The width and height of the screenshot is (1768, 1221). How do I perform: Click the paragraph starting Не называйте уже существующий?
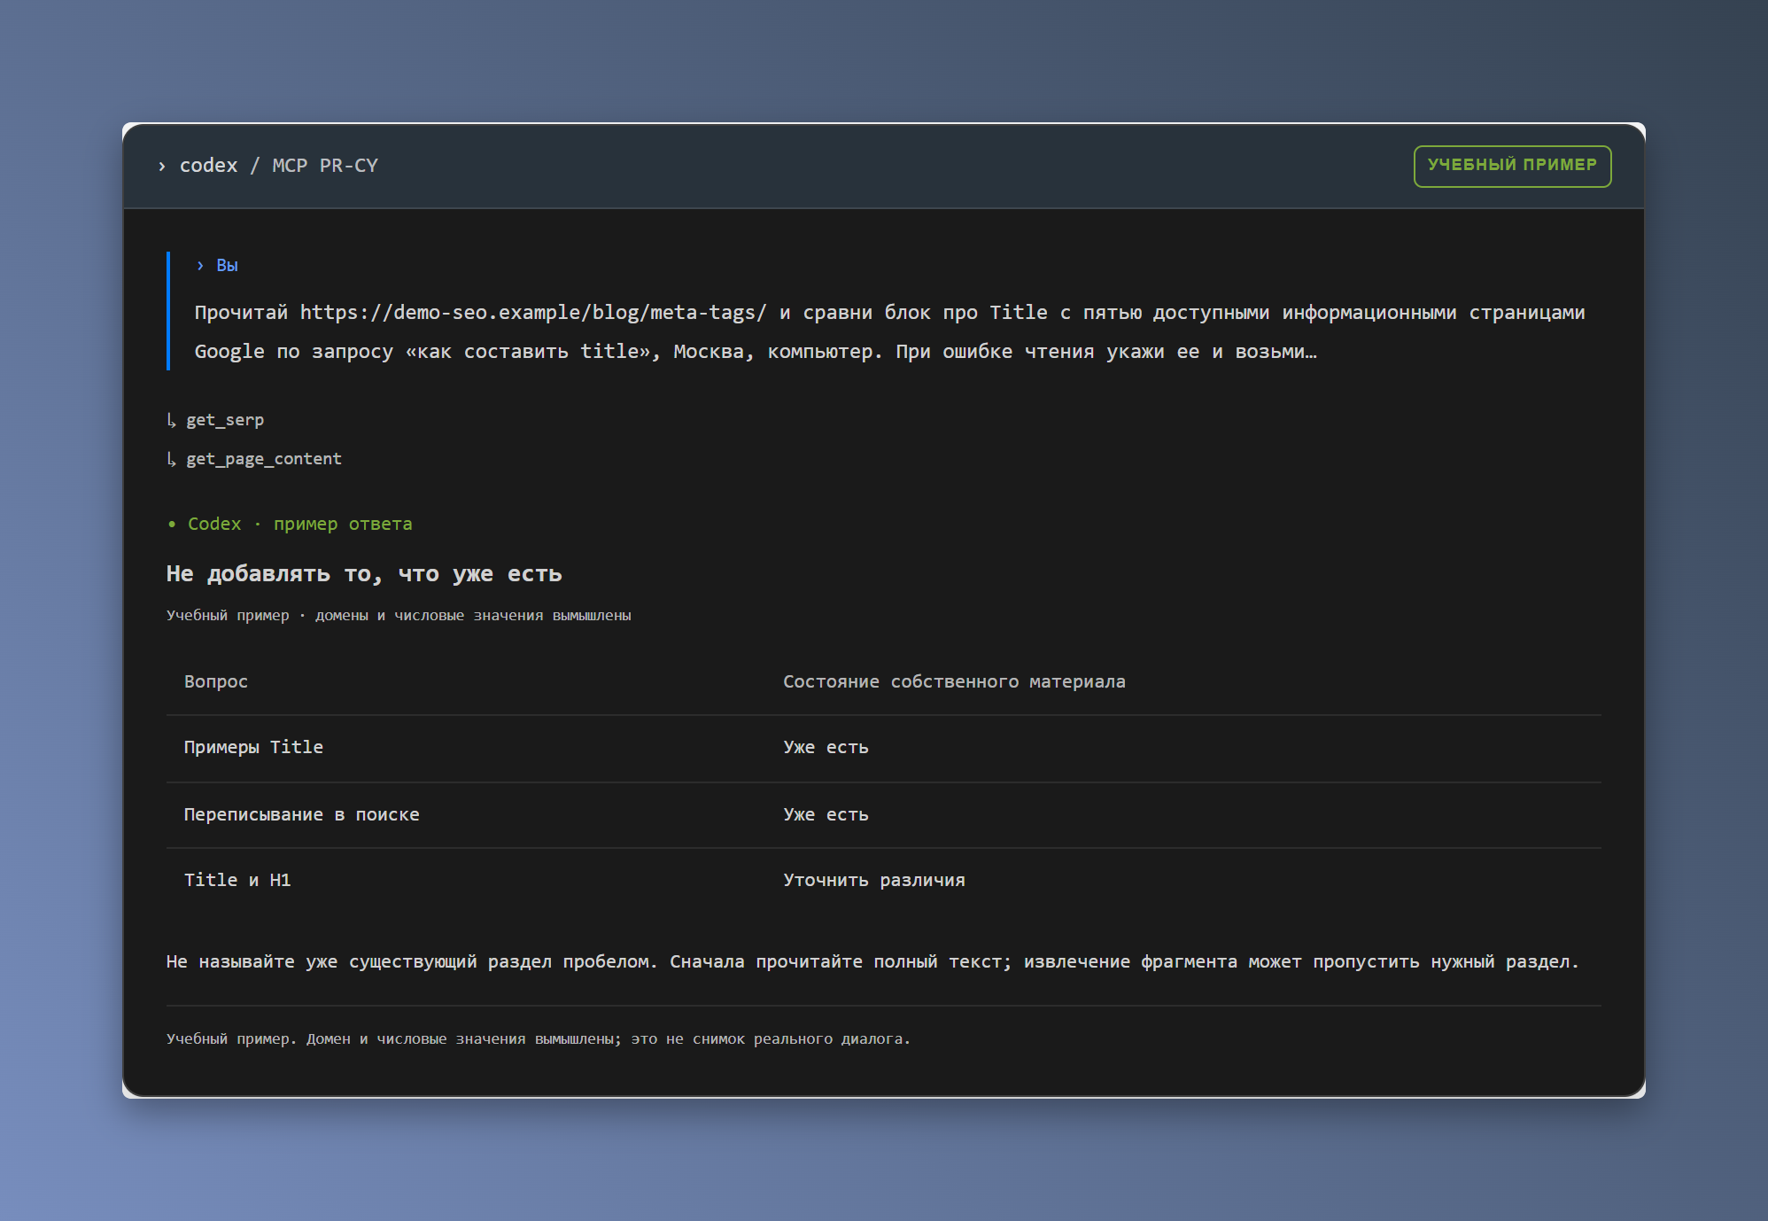point(872,962)
